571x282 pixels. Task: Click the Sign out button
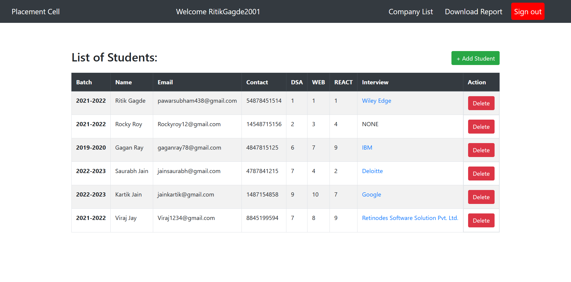click(x=528, y=11)
